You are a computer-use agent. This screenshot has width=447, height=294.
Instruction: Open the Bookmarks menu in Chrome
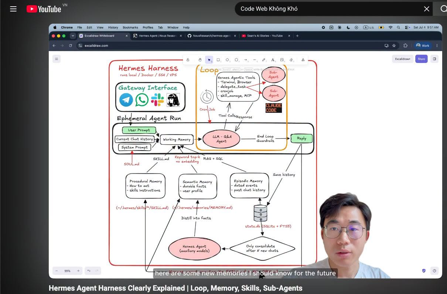coord(130,27)
